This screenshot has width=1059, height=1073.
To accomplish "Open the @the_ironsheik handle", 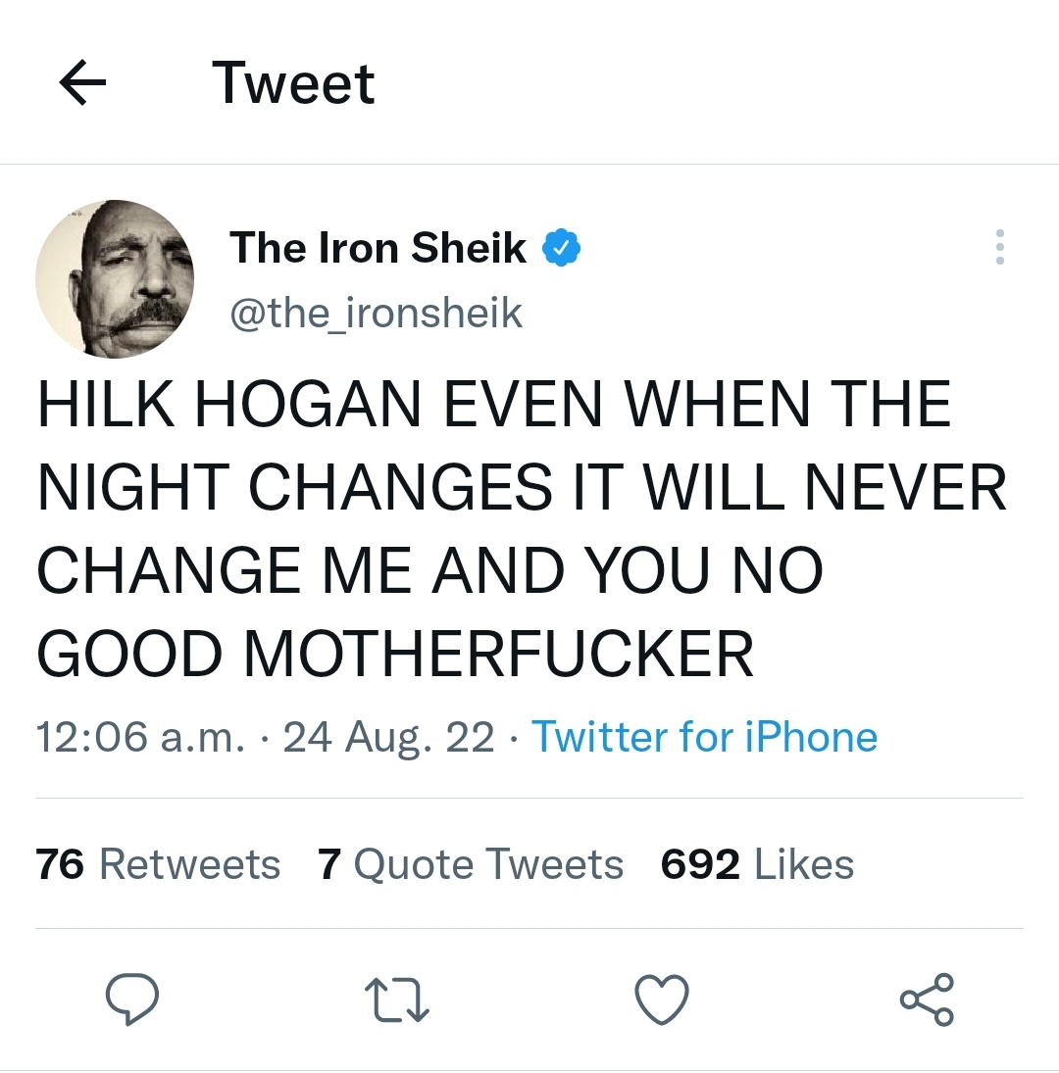I will coord(376,314).
